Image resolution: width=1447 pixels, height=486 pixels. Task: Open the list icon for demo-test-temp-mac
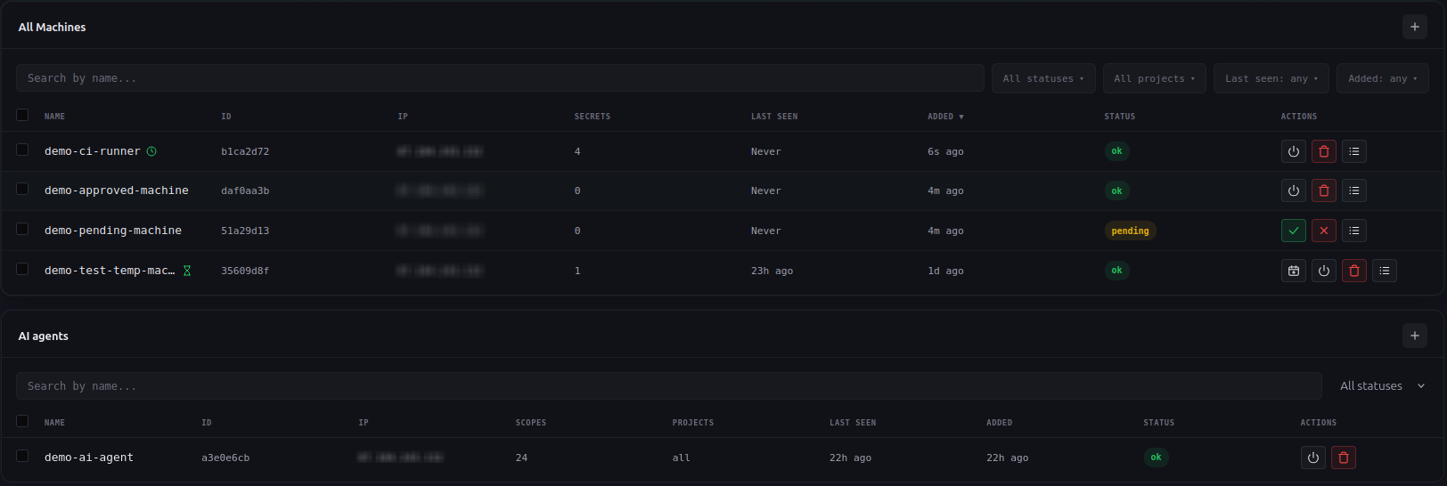point(1385,271)
